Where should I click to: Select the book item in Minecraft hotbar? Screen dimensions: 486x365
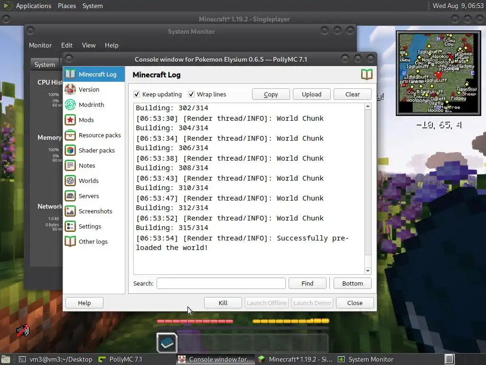167,343
